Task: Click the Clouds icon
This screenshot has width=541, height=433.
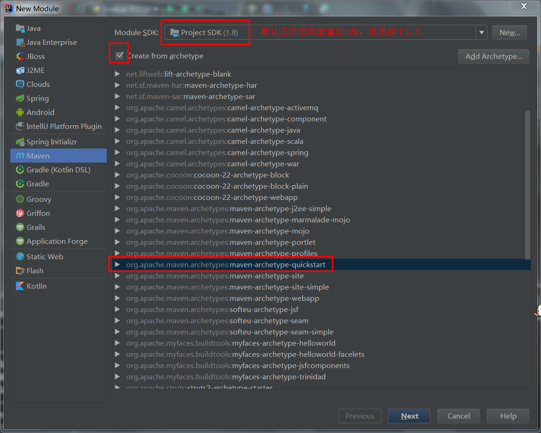Action: click(20, 84)
